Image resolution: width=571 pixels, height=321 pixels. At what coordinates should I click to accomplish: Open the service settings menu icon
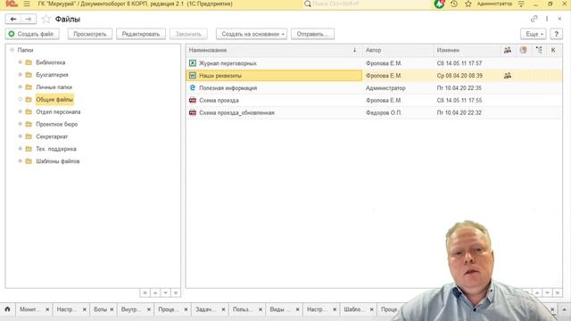[521, 4]
